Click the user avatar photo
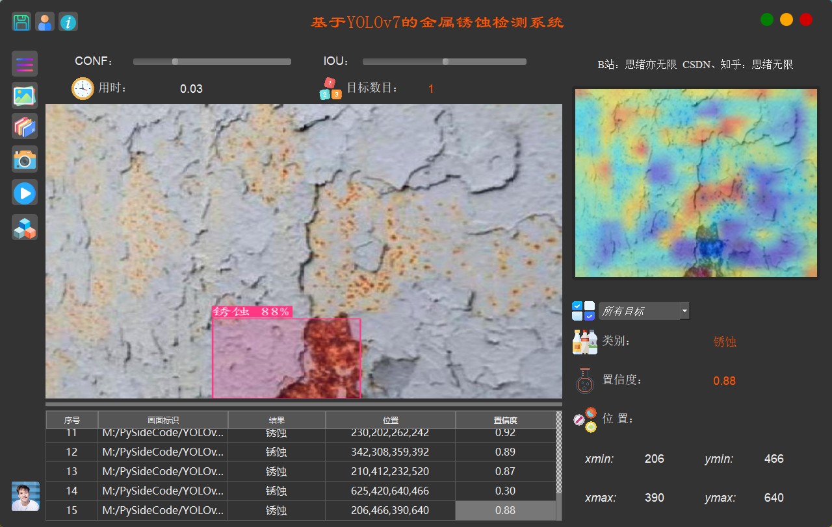Image resolution: width=832 pixels, height=527 pixels. tap(25, 496)
